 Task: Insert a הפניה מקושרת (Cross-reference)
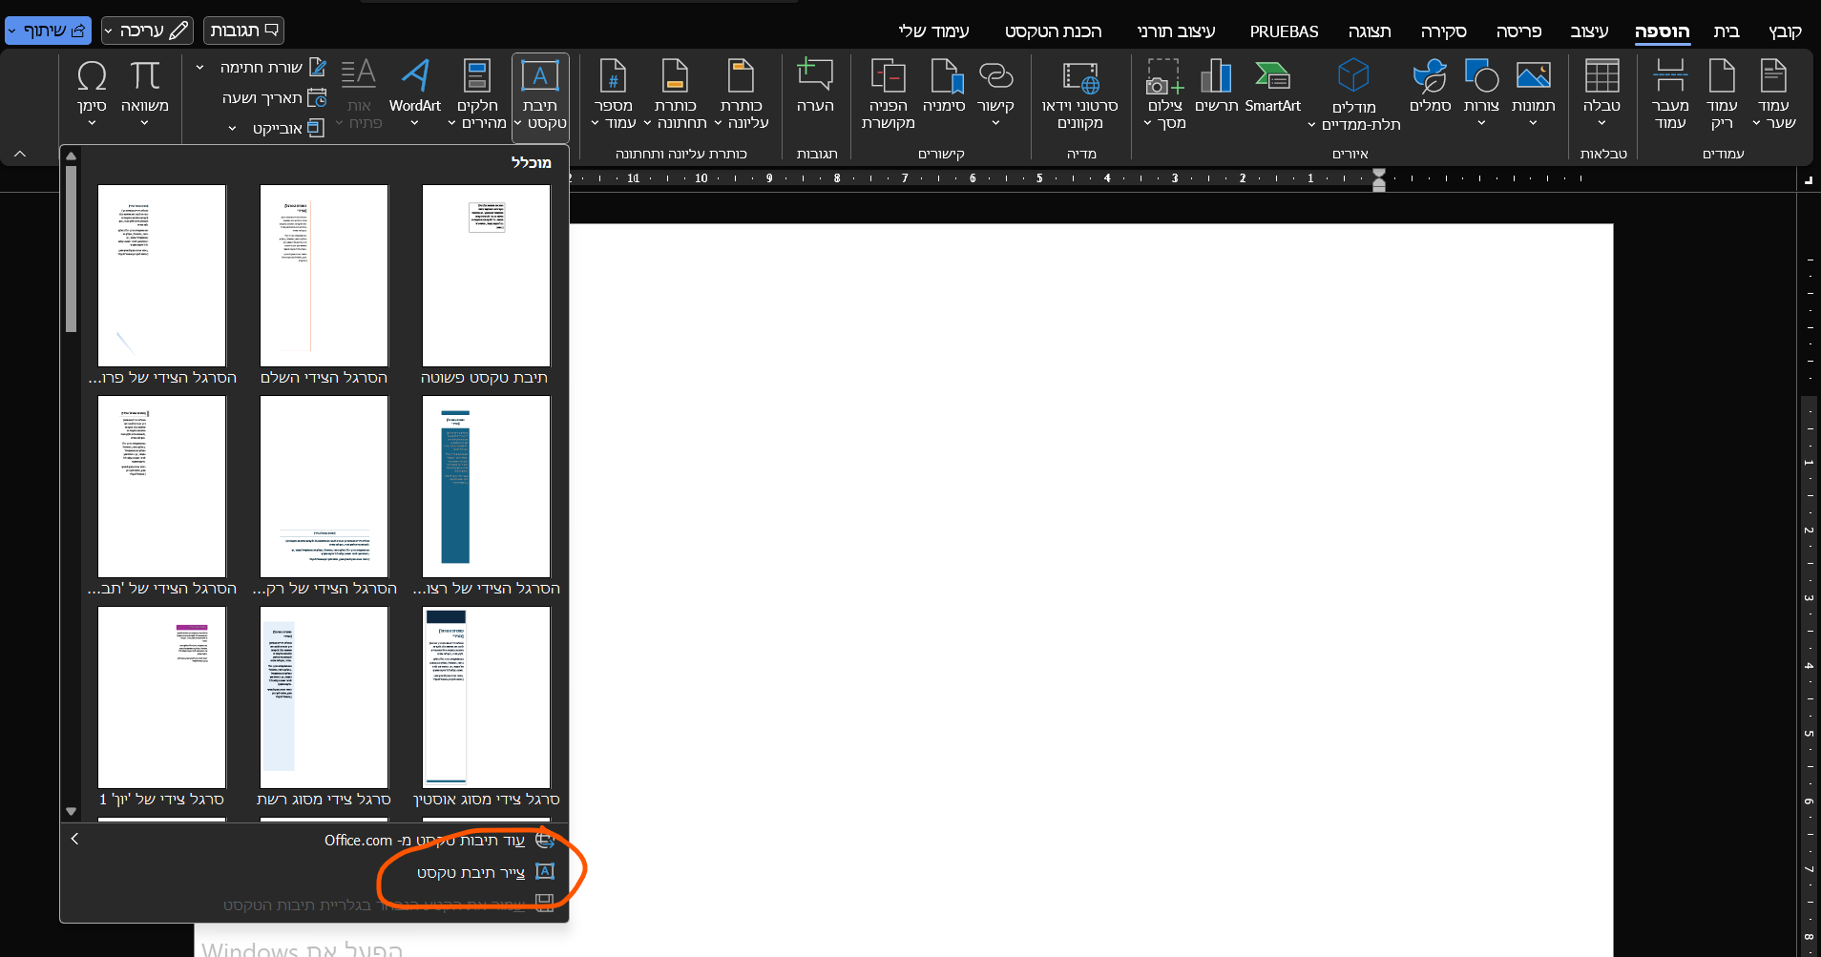point(888,94)
